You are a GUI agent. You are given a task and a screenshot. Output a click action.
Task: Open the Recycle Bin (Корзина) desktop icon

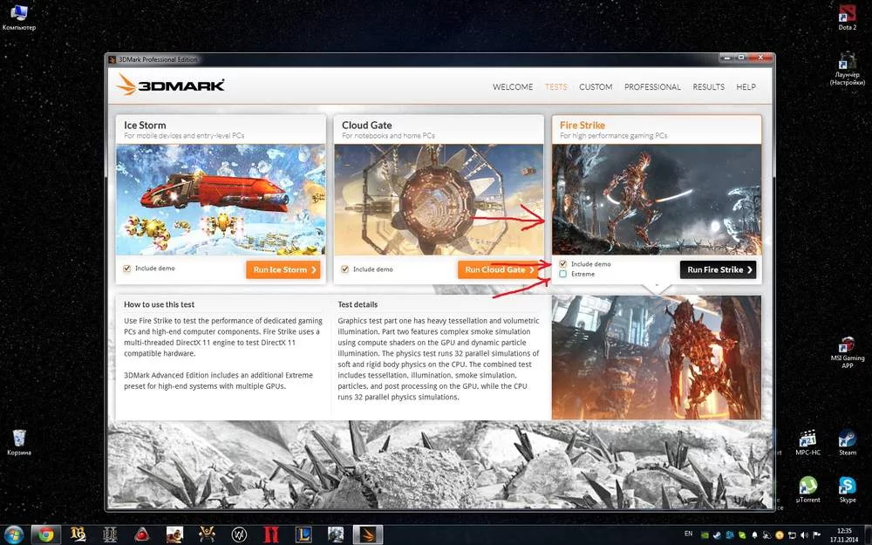[19, 442]
